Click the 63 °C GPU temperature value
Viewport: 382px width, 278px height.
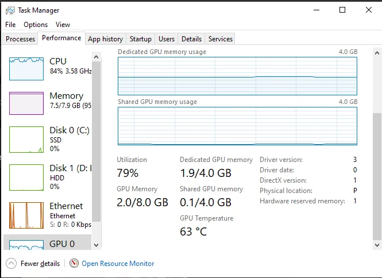(x=193, y=231)
